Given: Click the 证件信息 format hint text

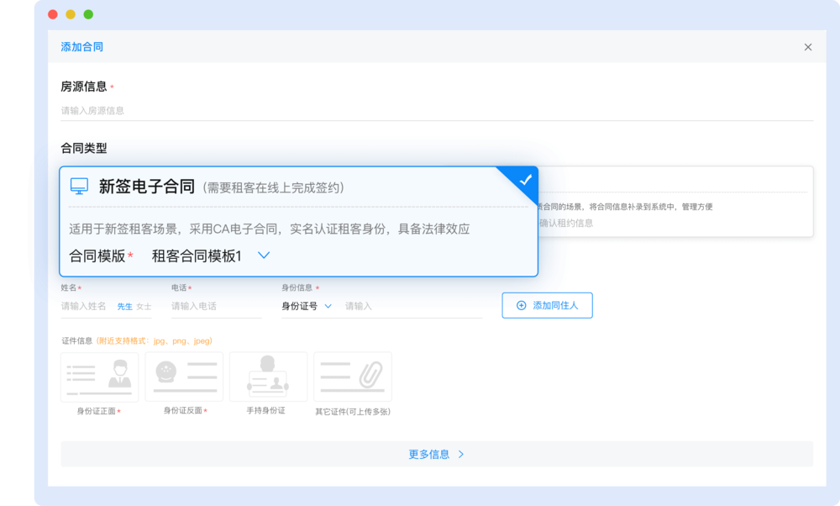Looking at the screenshot, I should coord(155,341).
